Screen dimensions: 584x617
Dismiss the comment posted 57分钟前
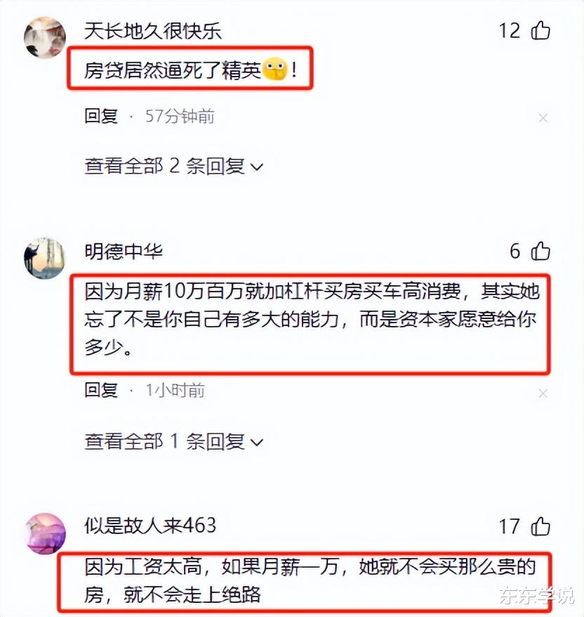click(543, 117)
